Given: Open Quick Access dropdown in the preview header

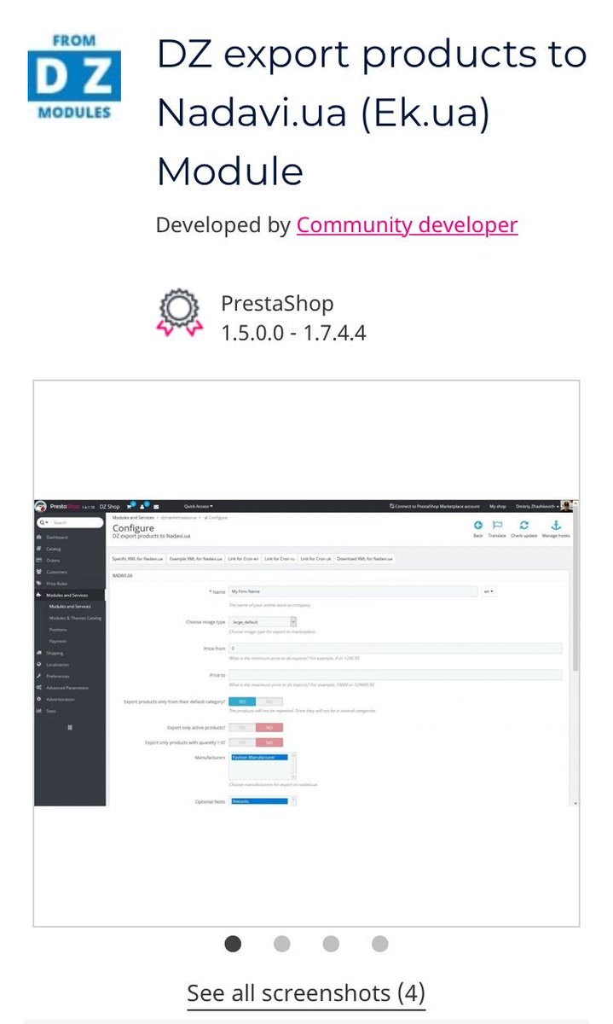Looking at the screenshot, I should coord(199,506).
